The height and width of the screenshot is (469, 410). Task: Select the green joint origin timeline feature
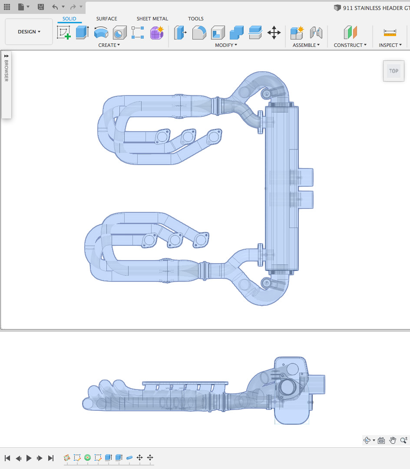(x=88, y=457)
